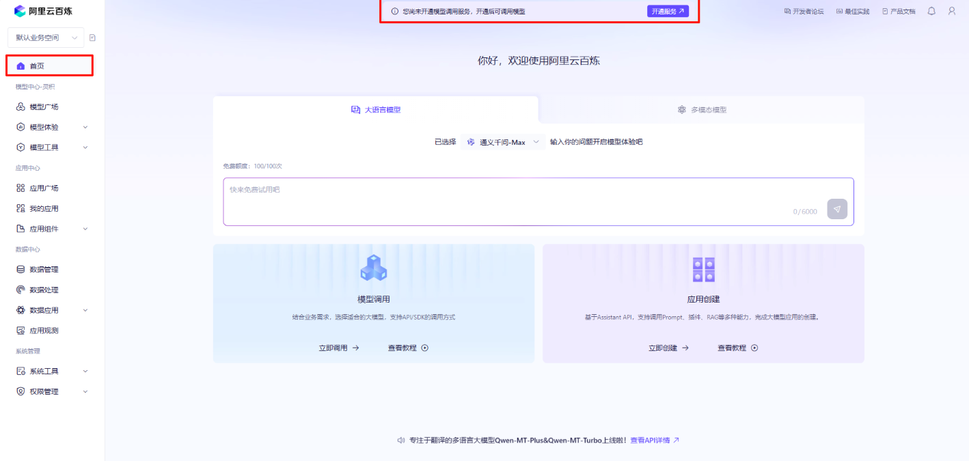Screen dimensions: 969x461
Task: Click the 模型工具 sidebar icon
Action: point(21,148)
